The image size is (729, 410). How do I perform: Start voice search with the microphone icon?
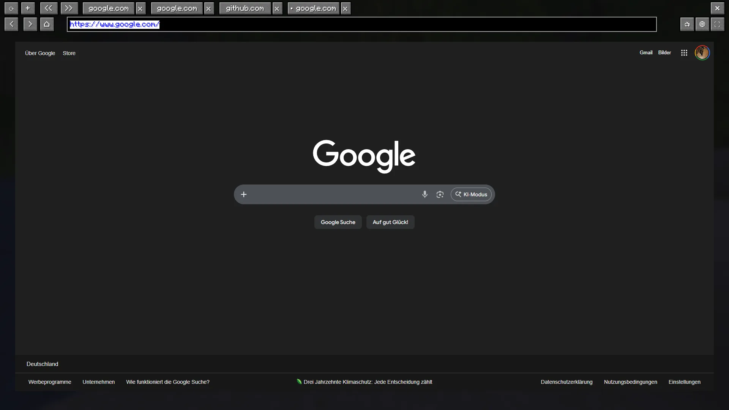coord(425,194)
